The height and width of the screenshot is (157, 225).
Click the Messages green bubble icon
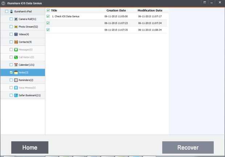point(16,50)
